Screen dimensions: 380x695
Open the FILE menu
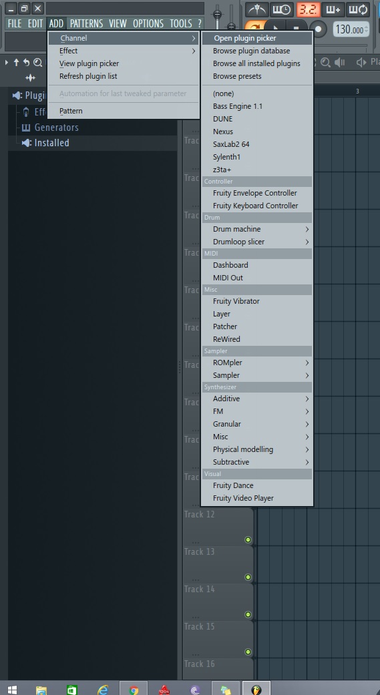pos(15,23)
